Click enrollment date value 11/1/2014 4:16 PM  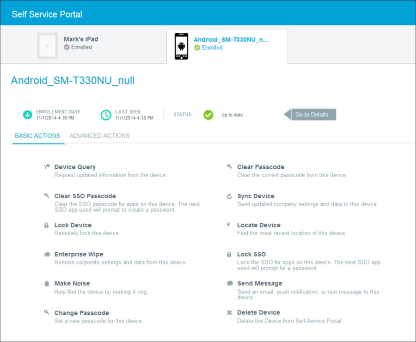pyautogui.click(x=55, y=118)
